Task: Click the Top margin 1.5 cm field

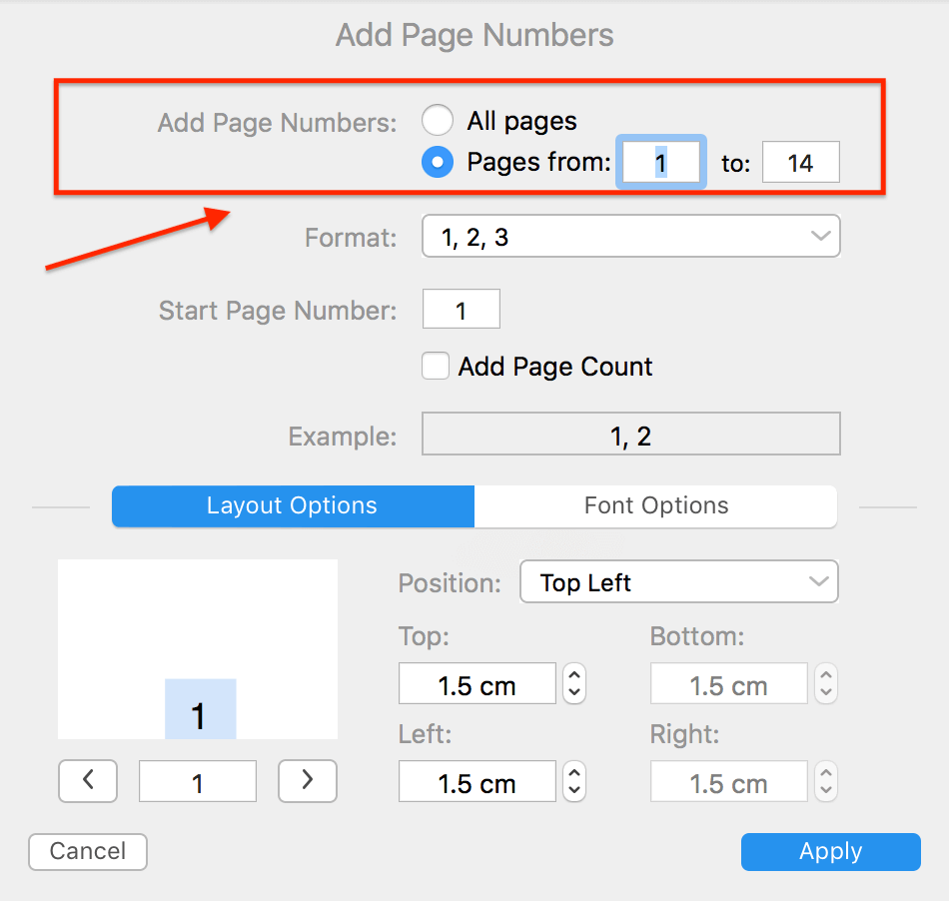Action: click(x=476, y=684)
